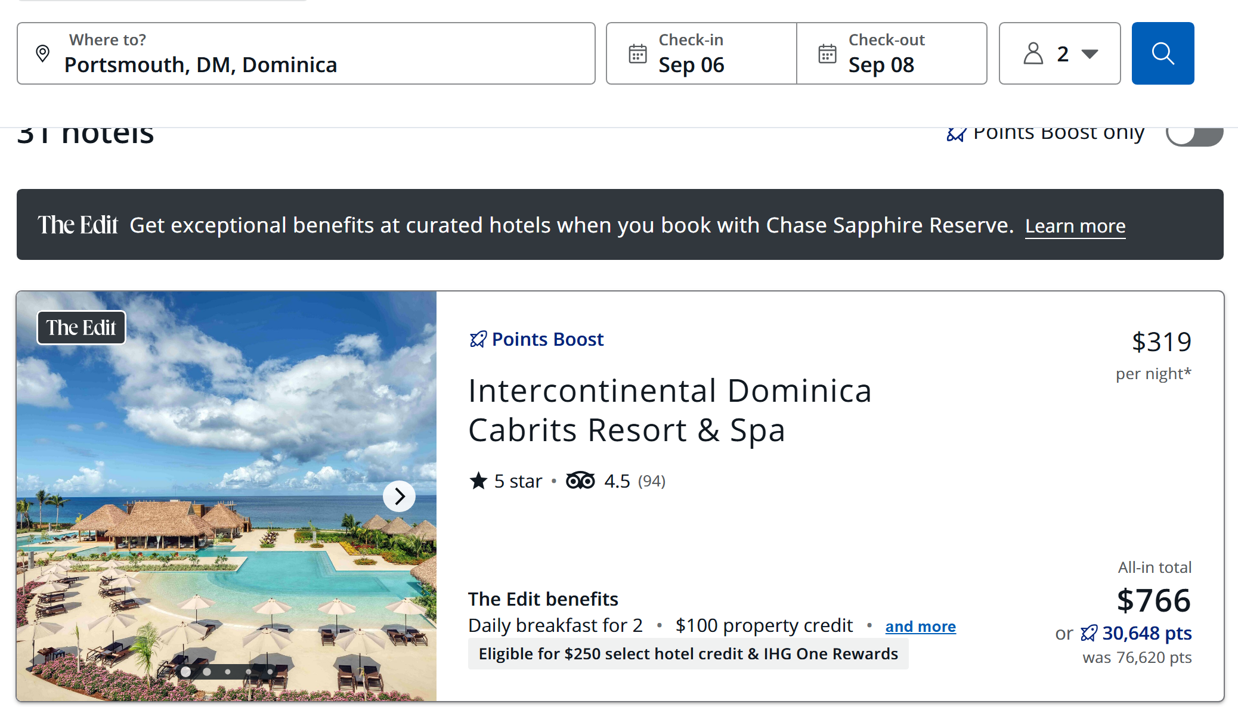Click the location pin icon
The height and width of the screenshot is (707, 1238).
click(42, 54)
